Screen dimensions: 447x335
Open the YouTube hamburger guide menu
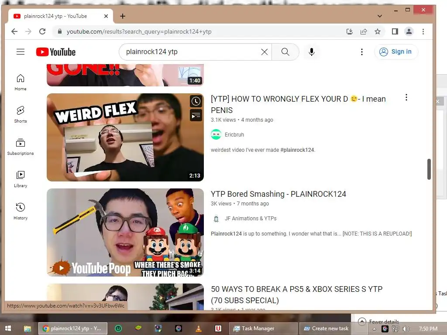[21, 52]
